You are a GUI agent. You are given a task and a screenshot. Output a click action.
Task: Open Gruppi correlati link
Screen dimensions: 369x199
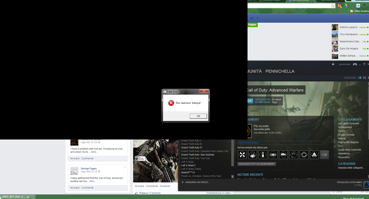346,135
